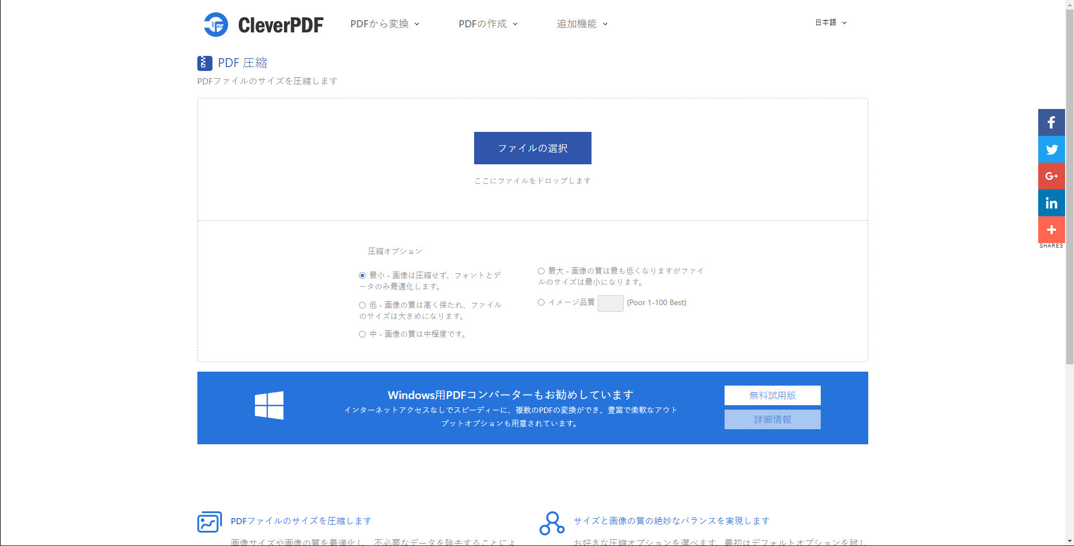Share the page on Twitter
The width and height of the screenshot is (1074, 546).
pyautogui.click(x=1052, y=149)
